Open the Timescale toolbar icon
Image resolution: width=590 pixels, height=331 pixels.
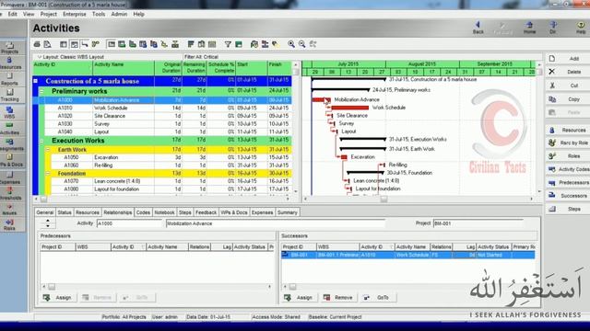point(212,44)
